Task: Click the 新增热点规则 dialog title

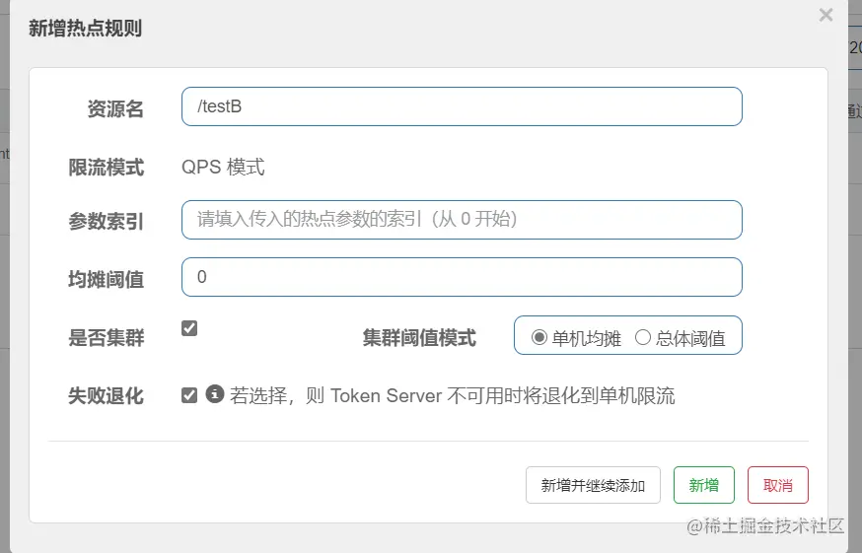Action: (85, 28)
